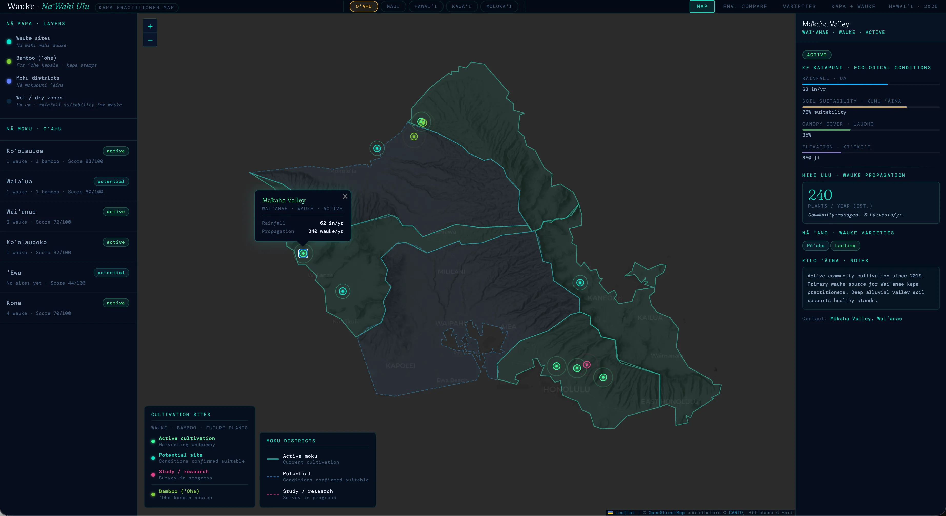This screenshot has height=516, width=946.
Task: Toggle the Moku districts layer
Action: pos(68,81)
